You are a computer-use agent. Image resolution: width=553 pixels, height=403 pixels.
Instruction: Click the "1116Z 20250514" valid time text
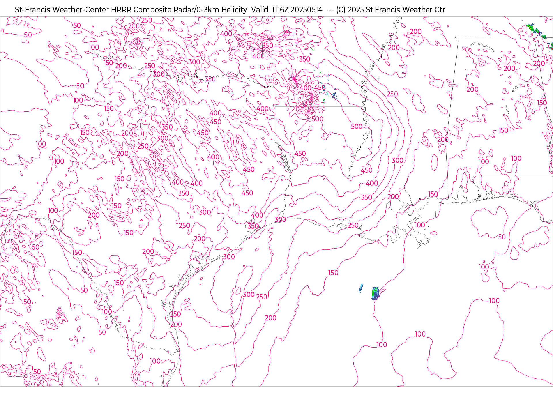point(297,10)
